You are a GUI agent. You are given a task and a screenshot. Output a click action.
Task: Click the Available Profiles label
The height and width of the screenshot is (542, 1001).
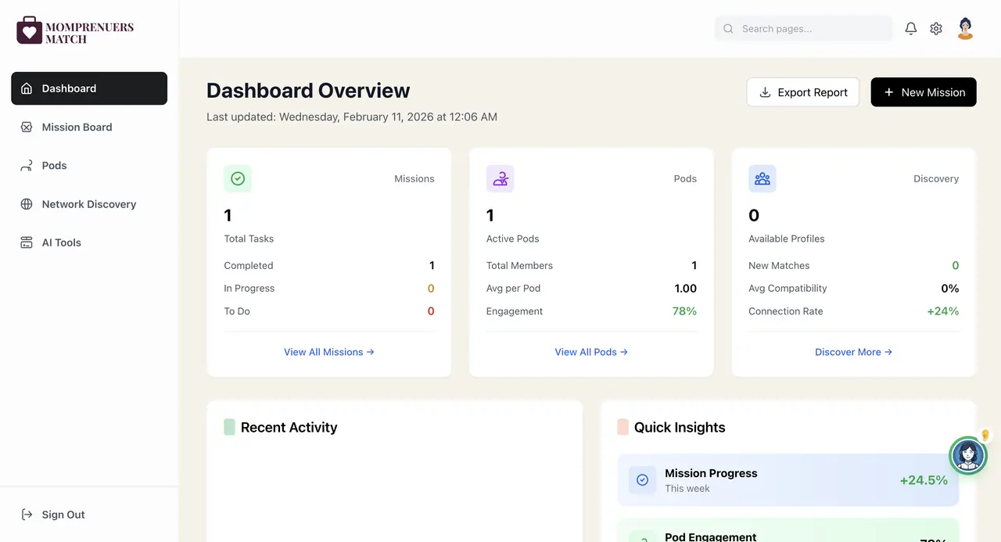[x=787, y=239]
